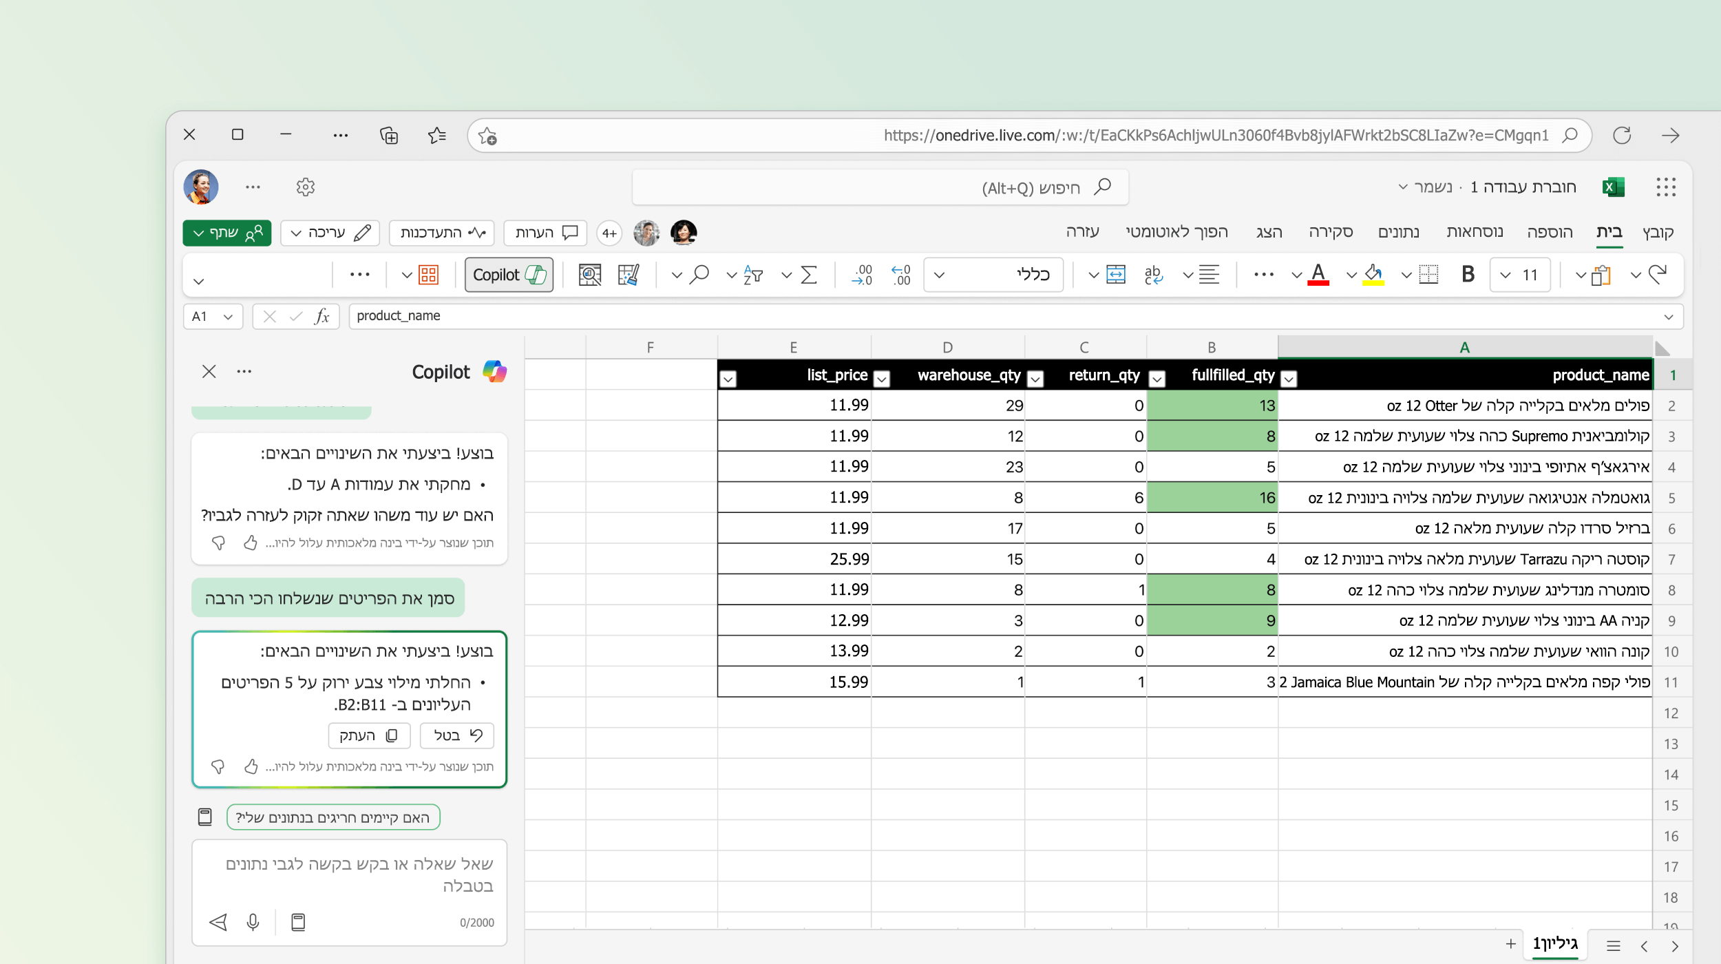Open the font color dropdown arrow
This screenshot has height=964, width=1721.
[1297, 275]
